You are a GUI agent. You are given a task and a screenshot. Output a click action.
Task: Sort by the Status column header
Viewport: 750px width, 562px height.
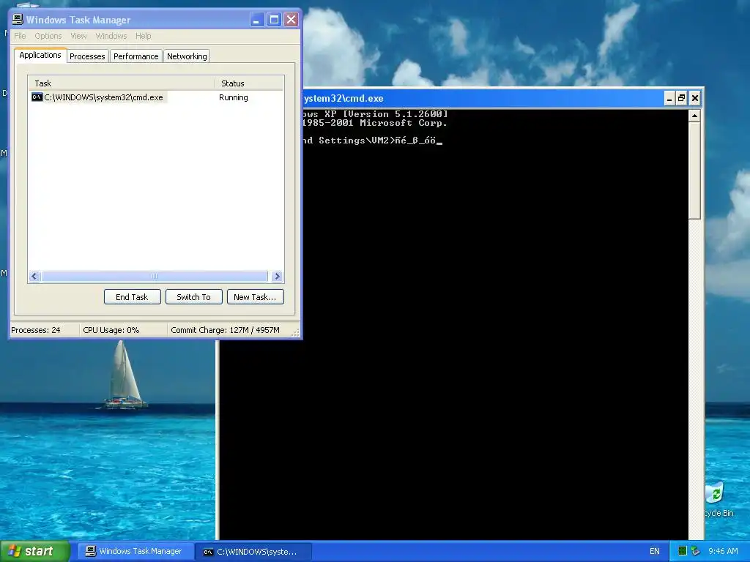pos(249,83)
